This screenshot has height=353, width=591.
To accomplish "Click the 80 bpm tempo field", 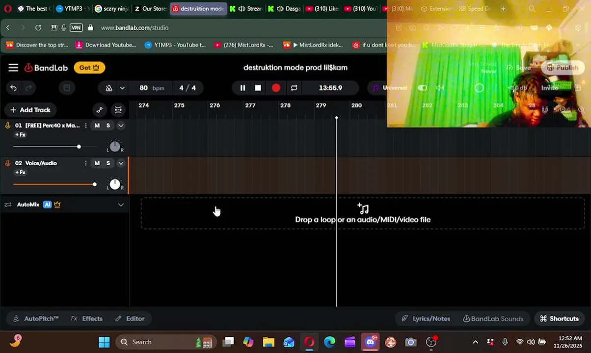I will pyautogui.click(x=151, y=88).
